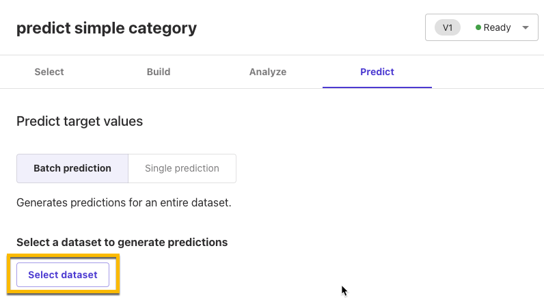Click the word "Single" in the prediction toggle
This screenshot has width=544, height=298.
point(159,168)
